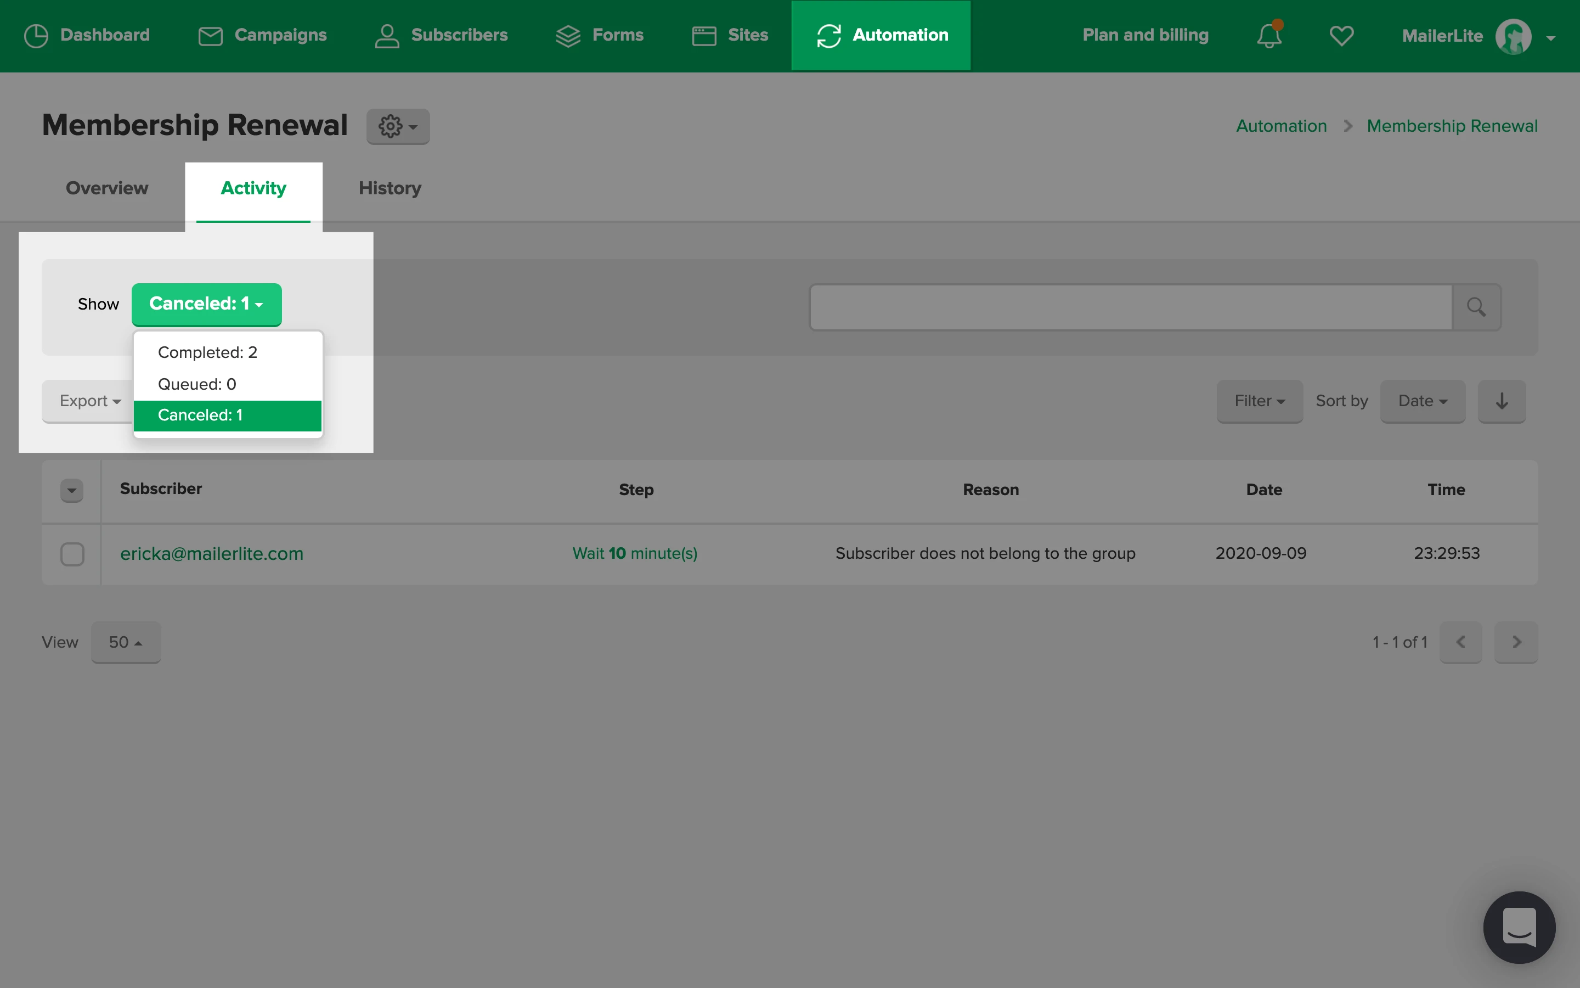The width and height of the screenshot is (1580, 988).
Task: Check the ericka@mailerlite.com row checkbox
Action: 72,554
